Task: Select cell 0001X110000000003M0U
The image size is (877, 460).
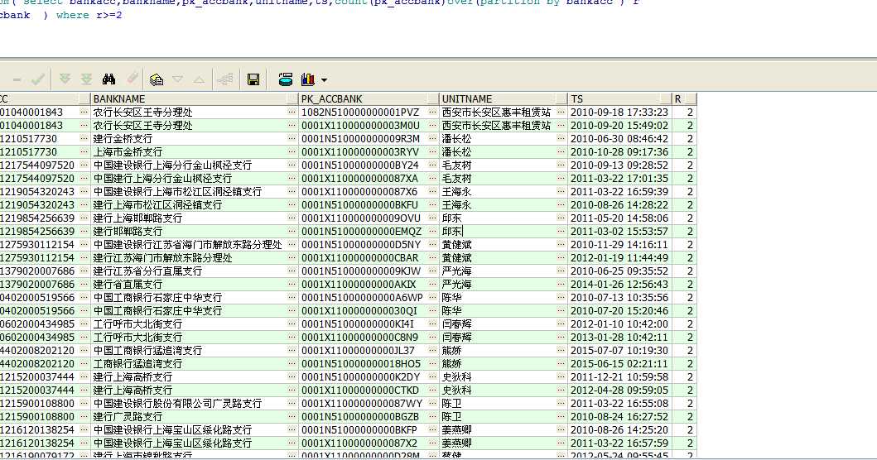Action: (x=363, y=125)
